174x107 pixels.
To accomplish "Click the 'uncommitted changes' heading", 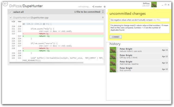I will [128, 14].
